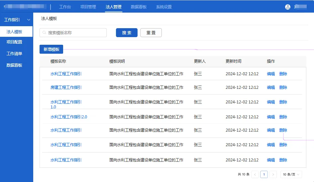
Task: Delete the 水利工程工作指引 1.0 row
Action: pos(283,102)
